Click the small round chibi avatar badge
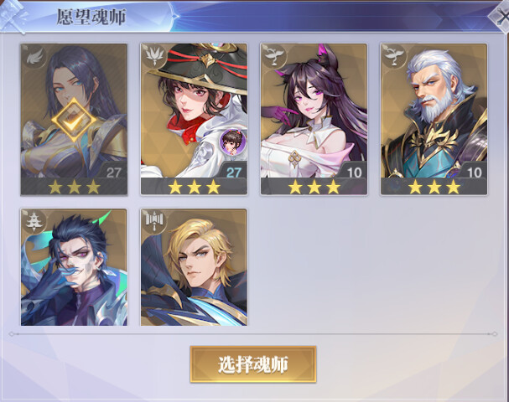 233,142
